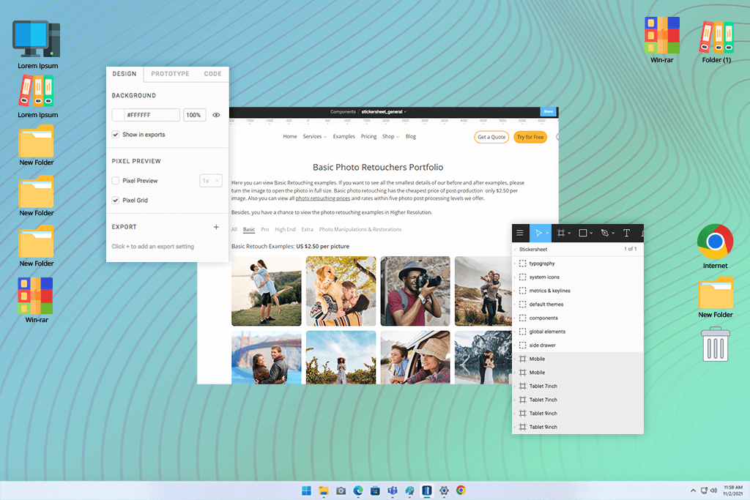The height and width of the screenshot is (500, 750).
Task: Open the stickersheet_general file name dropdown
Action: coord(405,112)
